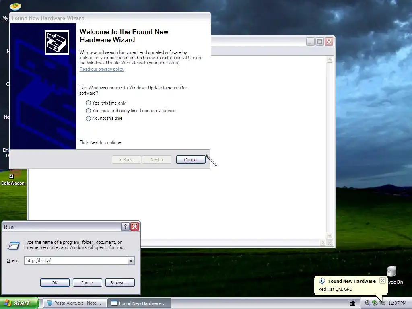Screen dimensions: 412x309
Task: Choose 'Yes, now and every time I connect a device'
Action: (x=131, y=111)
